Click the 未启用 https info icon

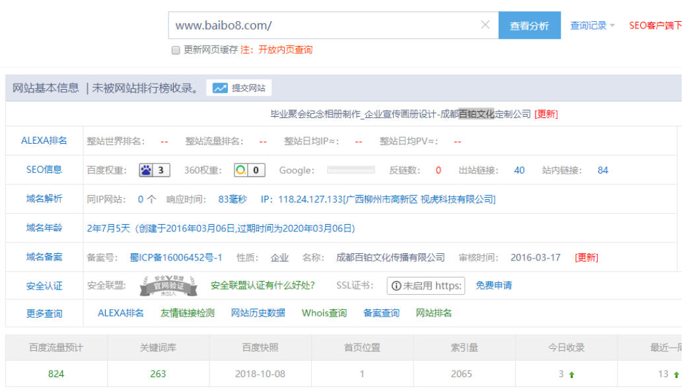tap(396, 286)
